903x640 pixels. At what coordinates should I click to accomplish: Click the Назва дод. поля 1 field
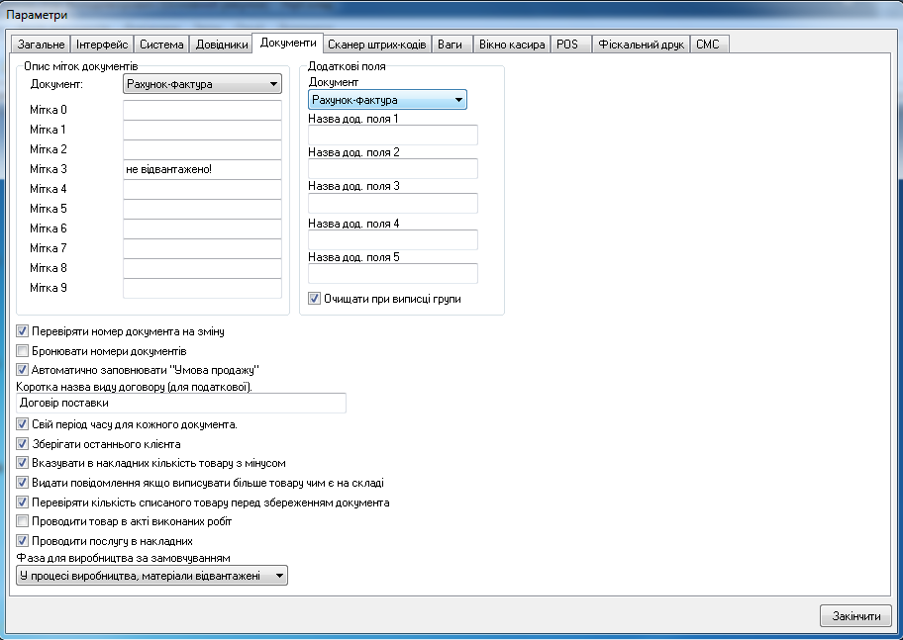pyautogui.click(x=392, y=136)
